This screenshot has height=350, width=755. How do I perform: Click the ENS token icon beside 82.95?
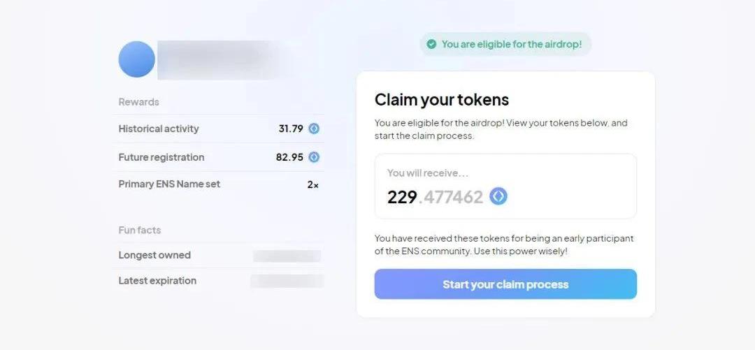314,157
